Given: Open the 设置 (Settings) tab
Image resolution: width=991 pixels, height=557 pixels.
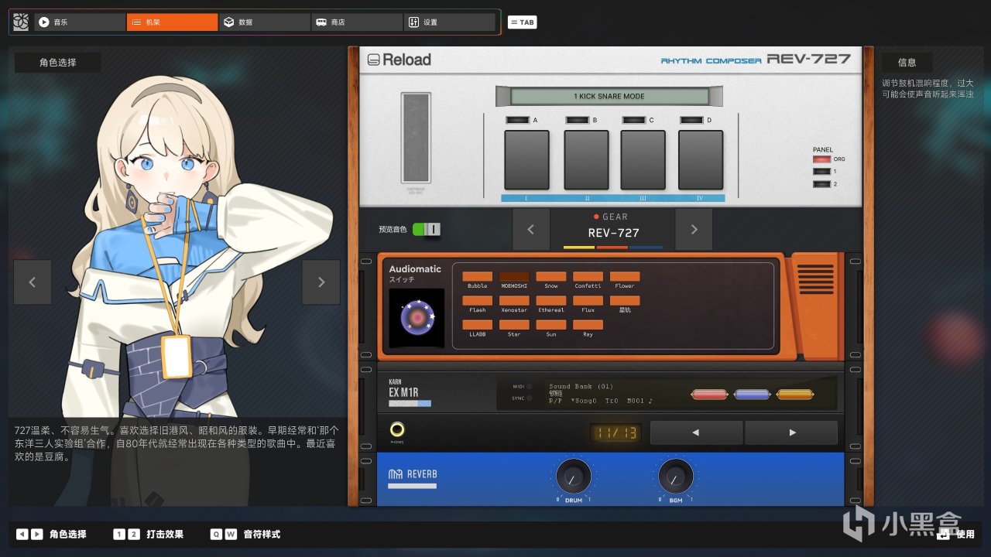Looking at the screenshot, I should pos(449,22).
